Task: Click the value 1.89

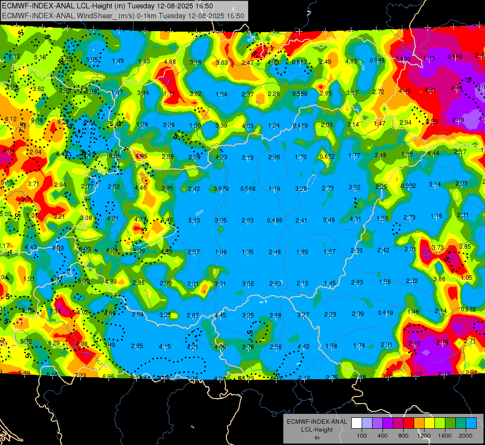Action: tap(302, 252)
